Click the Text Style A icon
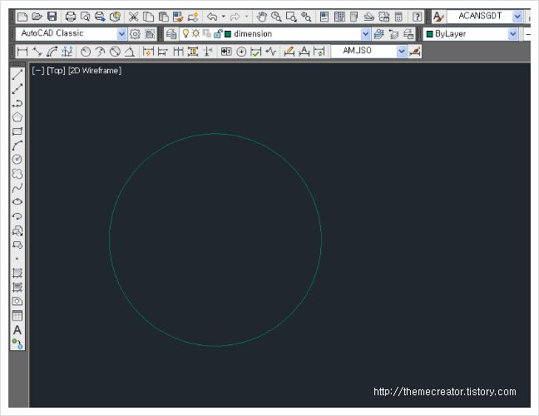The image size is (539, 416). point(438,17)
